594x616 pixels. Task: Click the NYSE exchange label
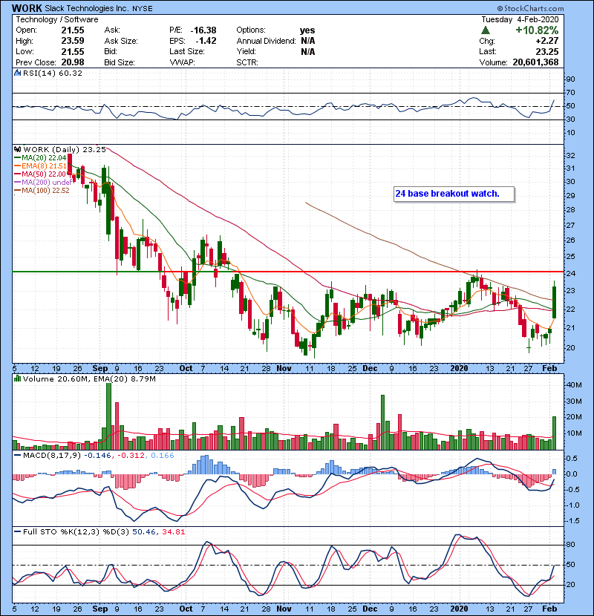[143, 8]
